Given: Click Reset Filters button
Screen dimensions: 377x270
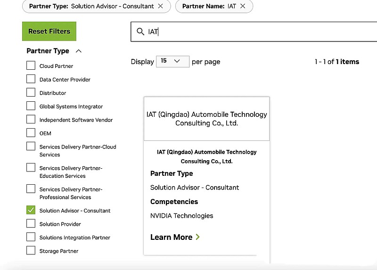Looking at the screenshot, I should pyautogui.click(x=49, y=31).
